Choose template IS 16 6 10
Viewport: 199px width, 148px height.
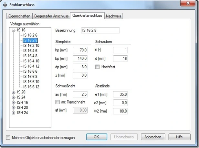31,82
